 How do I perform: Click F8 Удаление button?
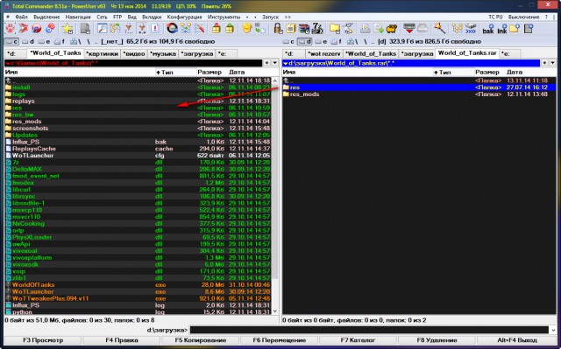tap(437, 340)
